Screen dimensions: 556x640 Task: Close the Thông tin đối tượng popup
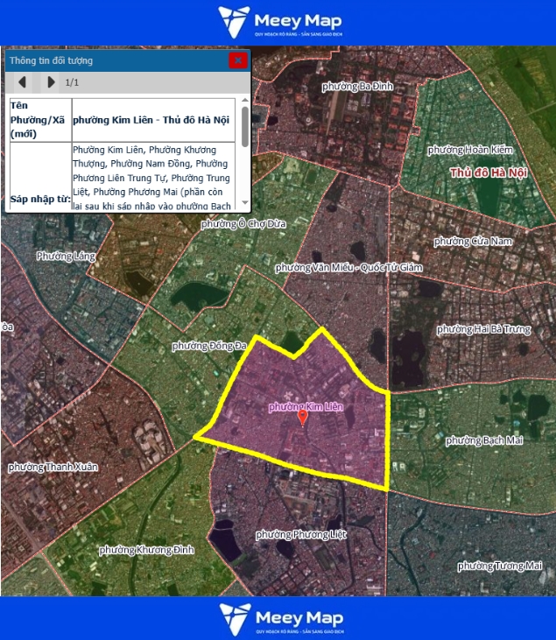pyautogui.click(x=237, y=60)
